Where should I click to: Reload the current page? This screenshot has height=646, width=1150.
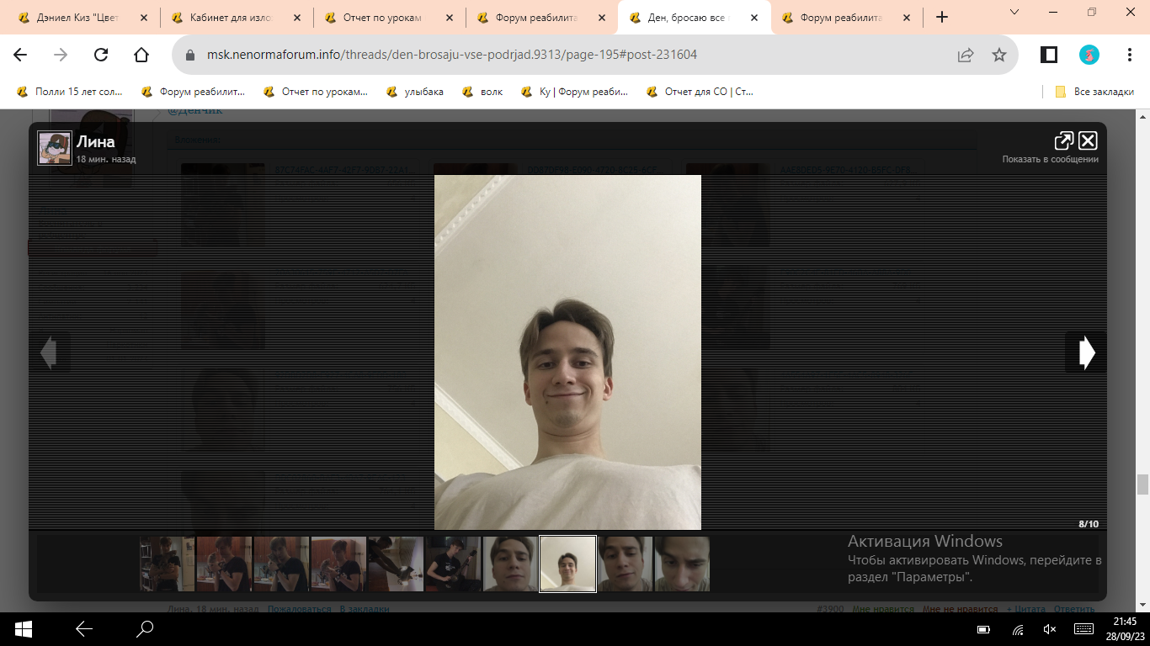coord(101,55)
